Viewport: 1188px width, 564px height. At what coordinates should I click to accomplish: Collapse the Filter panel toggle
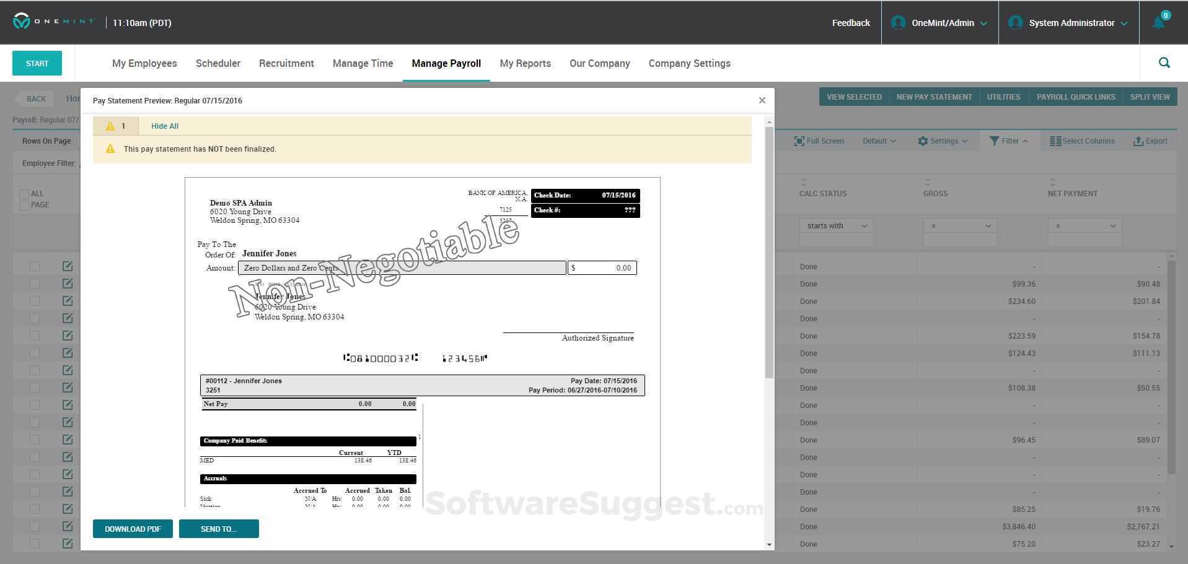(1009, 141)
